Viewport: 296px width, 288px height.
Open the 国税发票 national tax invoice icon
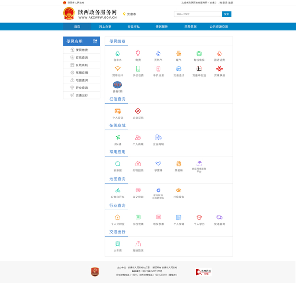138,217
